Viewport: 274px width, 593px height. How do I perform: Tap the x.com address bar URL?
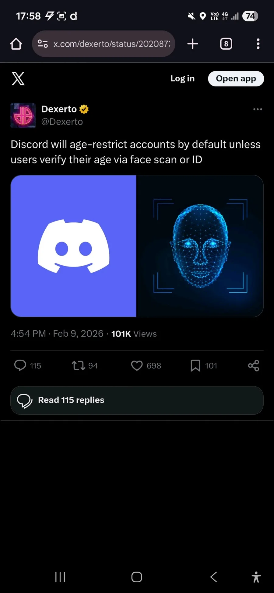pos(112,44)
